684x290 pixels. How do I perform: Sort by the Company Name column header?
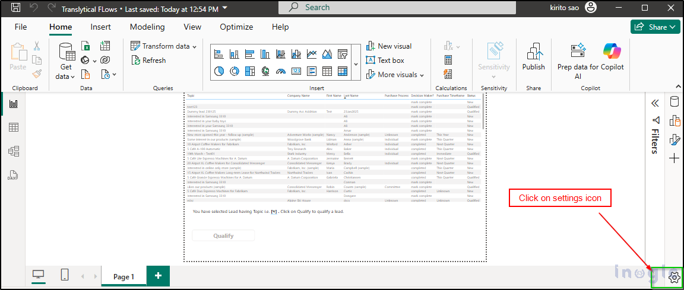coord(299,95)
